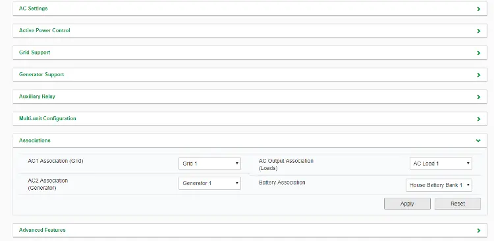Open the Multi-unit Configuration header title
The width and height of the screenshot is (494, 241).
click(x=47, y=118)
